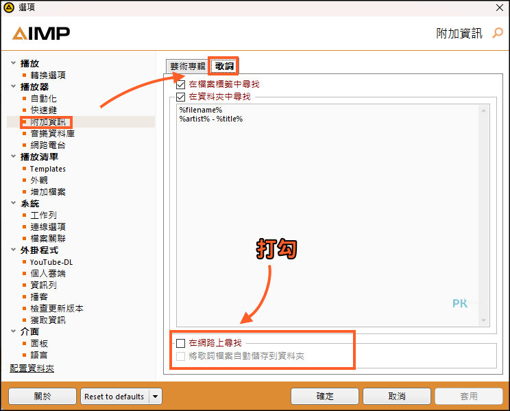This screenshot has width=510, height=411.
Task: Click inside the lyrics filename template field
Action: (332, 215)
